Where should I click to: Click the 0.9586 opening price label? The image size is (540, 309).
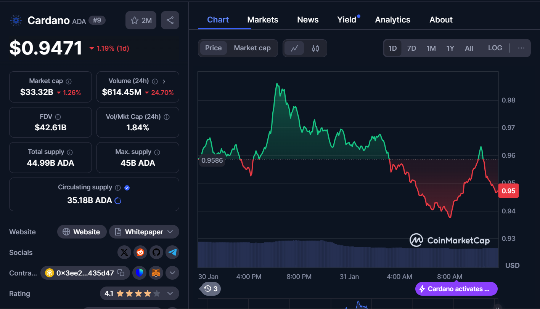tap(212, 160)
